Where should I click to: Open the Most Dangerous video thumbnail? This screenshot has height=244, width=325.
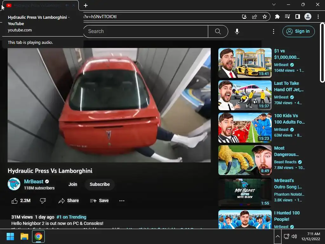(x=245, y=160)
